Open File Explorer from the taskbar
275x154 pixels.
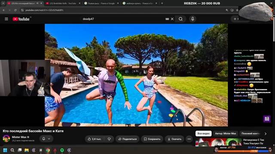tap(27, 150)
